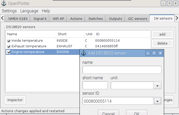Screen dimensions: 179x115
Task: Switch to the Outputs tab
Action: click(115, 19)
